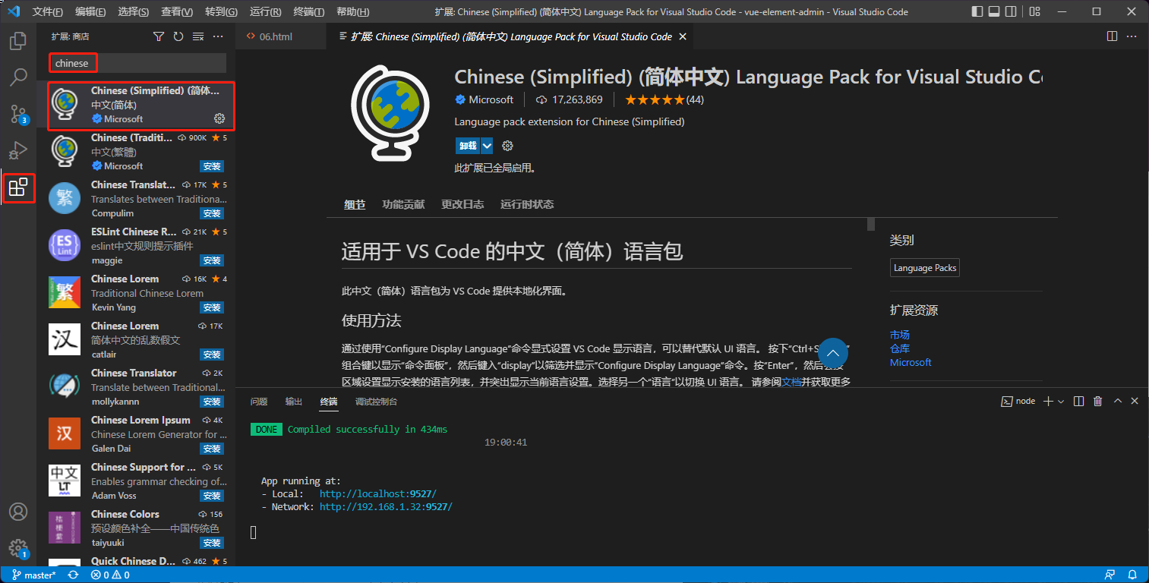This screenshot has height=583, width=1149.
Task: Clear extensions search results icon
Action: 198,36
